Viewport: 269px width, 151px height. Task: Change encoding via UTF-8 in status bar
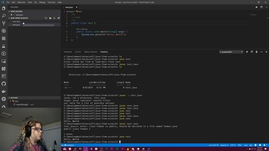(x=233, y=145)
